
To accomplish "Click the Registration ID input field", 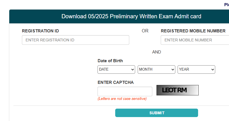I will (x=75, y=40).
